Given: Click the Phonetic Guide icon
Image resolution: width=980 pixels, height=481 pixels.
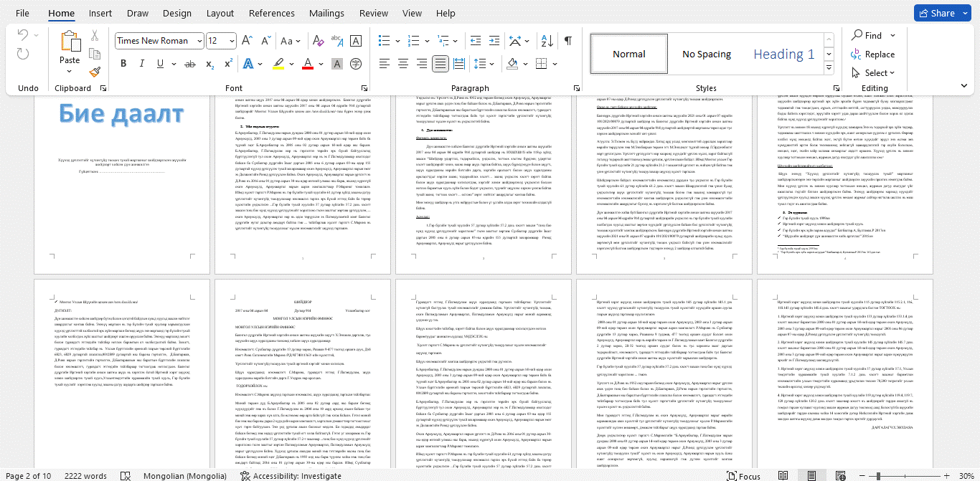Looking at the screenshot, I should coord(338,41).
